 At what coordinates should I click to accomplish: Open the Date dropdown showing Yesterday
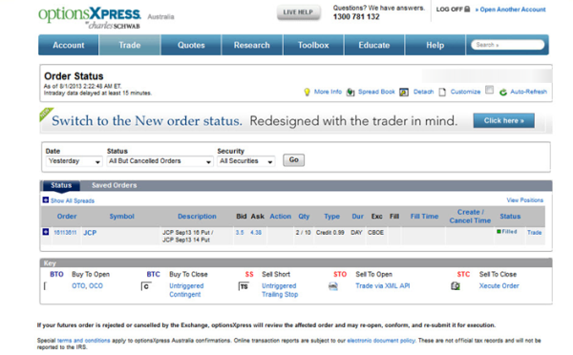[74, 161]
